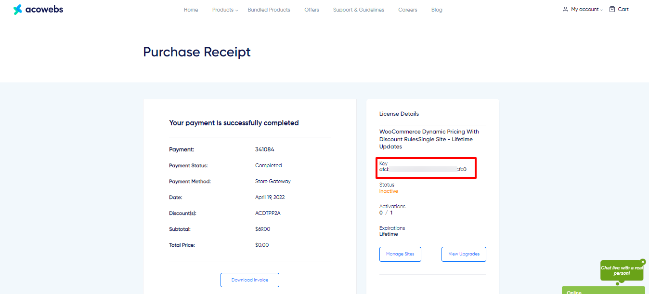Screen dimensions: 649x294
Task: Open the Home menu item
Action: 191,10
